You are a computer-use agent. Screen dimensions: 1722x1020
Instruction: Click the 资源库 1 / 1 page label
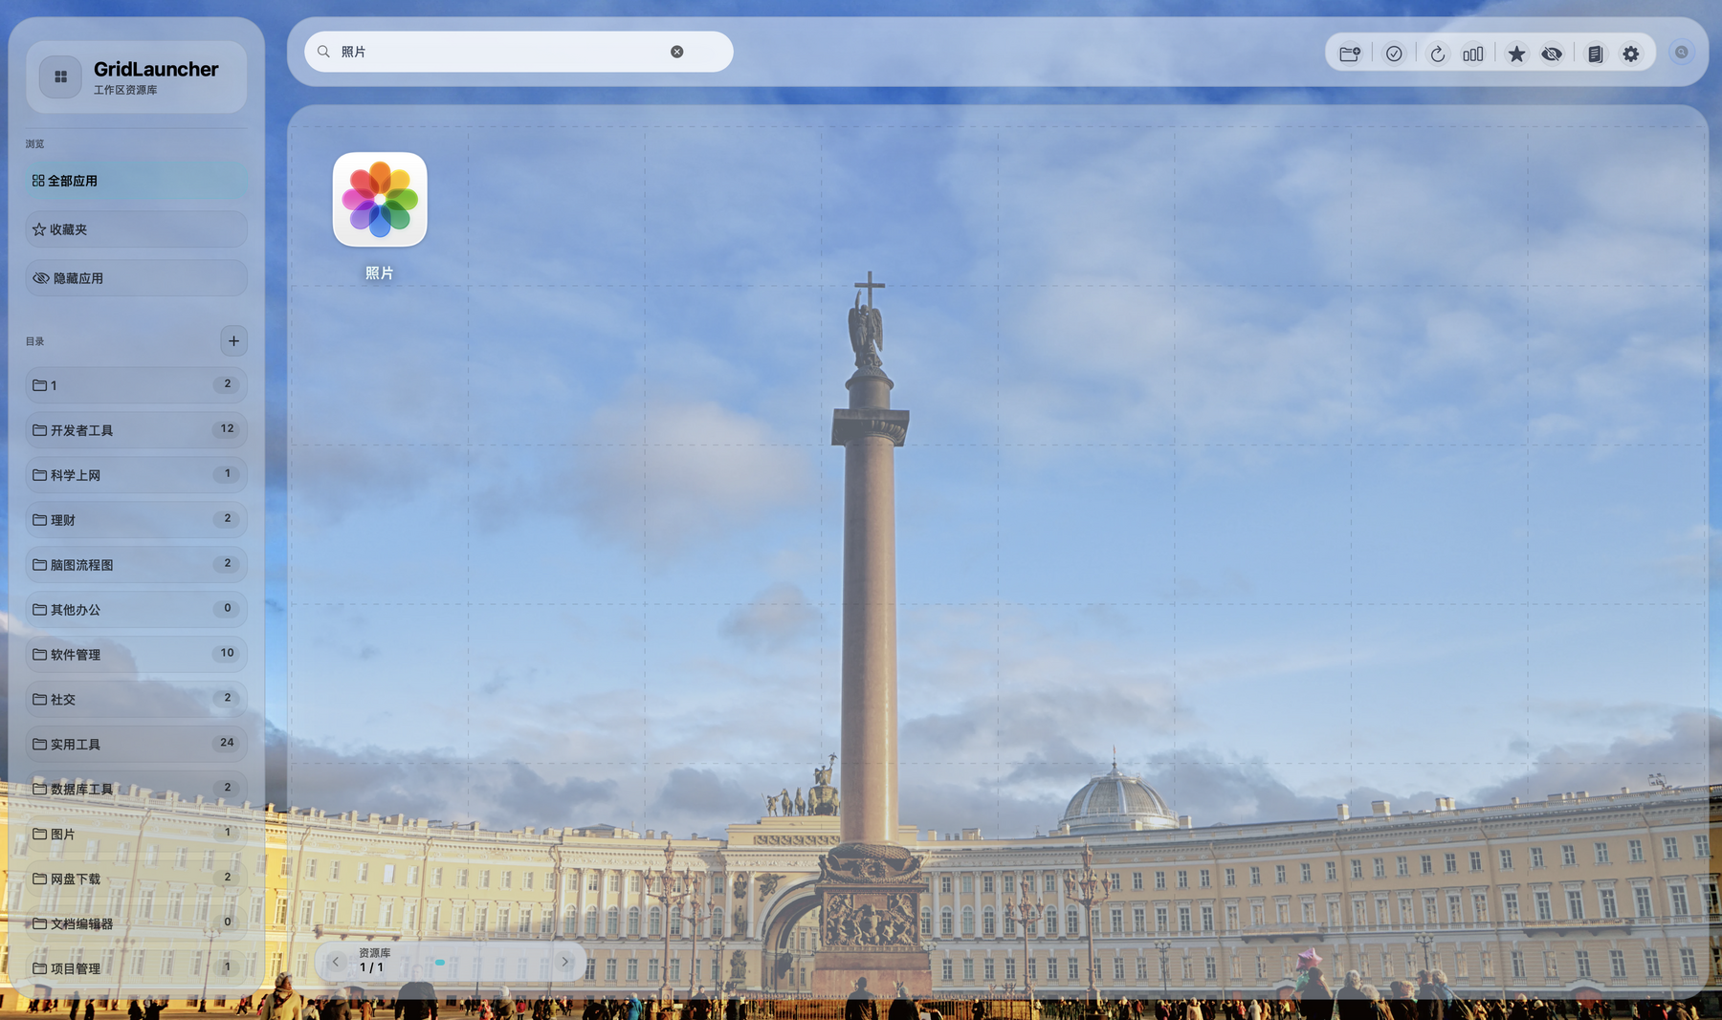[375, 961]
